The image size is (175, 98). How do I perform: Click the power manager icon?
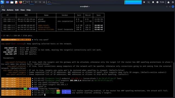click(157, 2)
